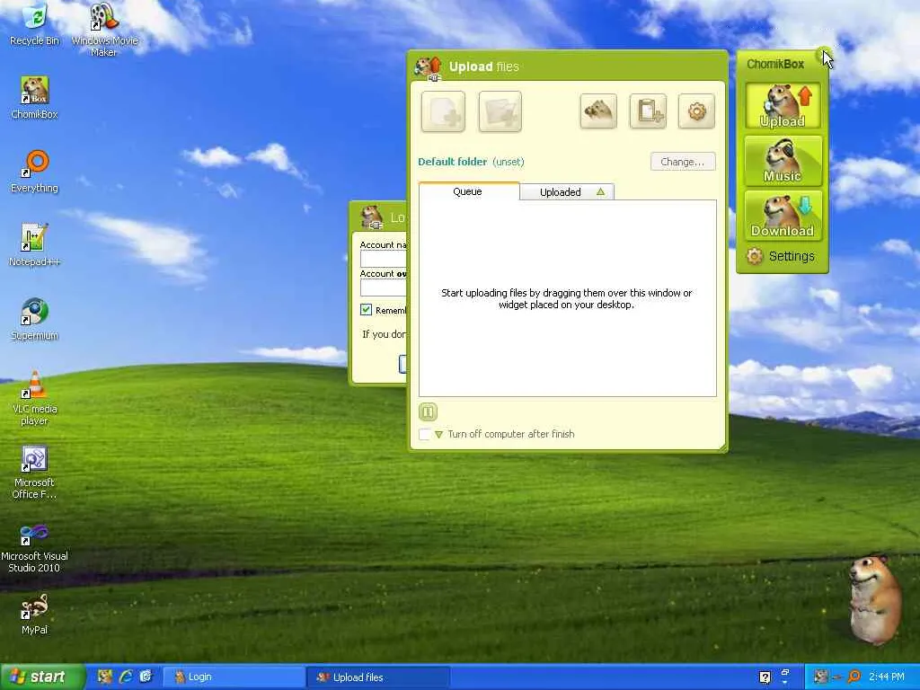The width and height of the screenshot is (920, 690).
Task: Click the hamster account icon button
Action: click(x=597, y=111)
